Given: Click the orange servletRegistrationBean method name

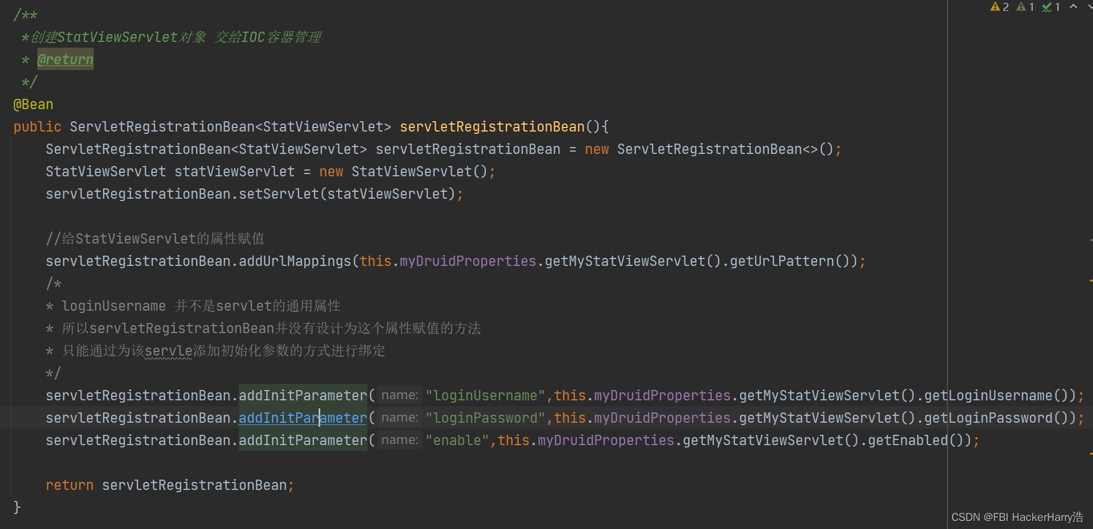Looking at the screenshot, I should pos(492,127).
